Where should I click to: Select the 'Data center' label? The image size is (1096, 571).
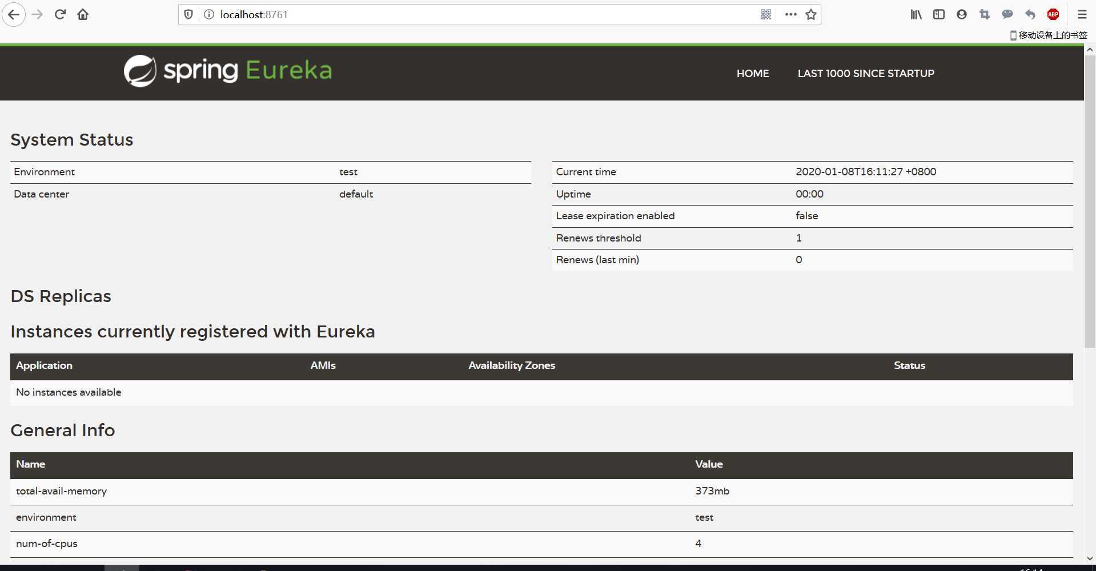pos(42,194)
